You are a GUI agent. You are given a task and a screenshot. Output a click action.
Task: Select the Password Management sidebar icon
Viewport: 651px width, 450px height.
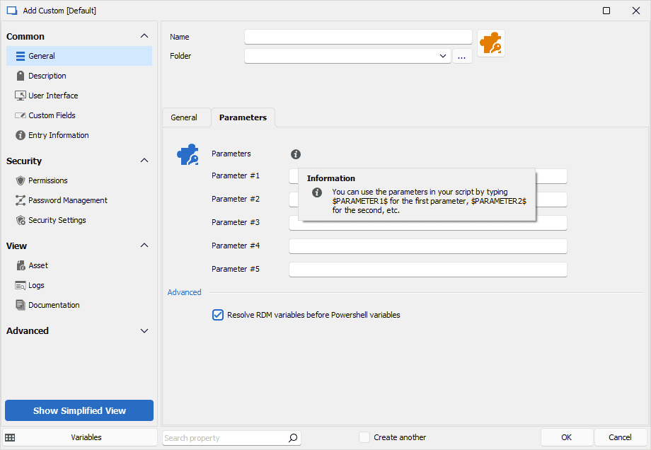coord(21,200)
